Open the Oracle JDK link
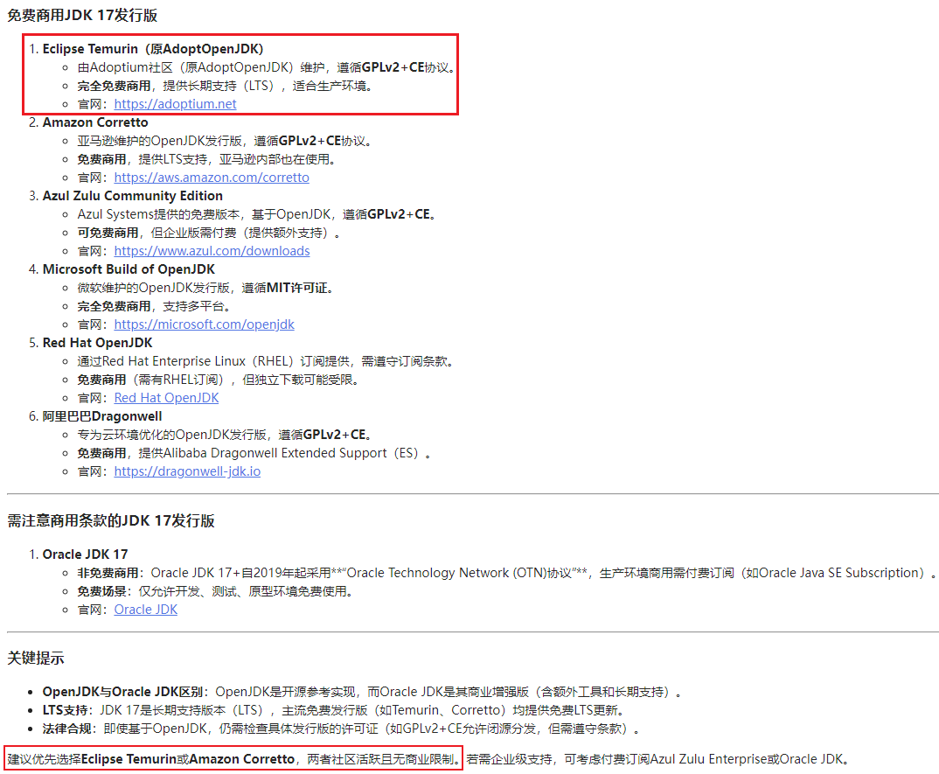Image resolution: width=939 pixels, height=774 pixels. pos(145,609)
